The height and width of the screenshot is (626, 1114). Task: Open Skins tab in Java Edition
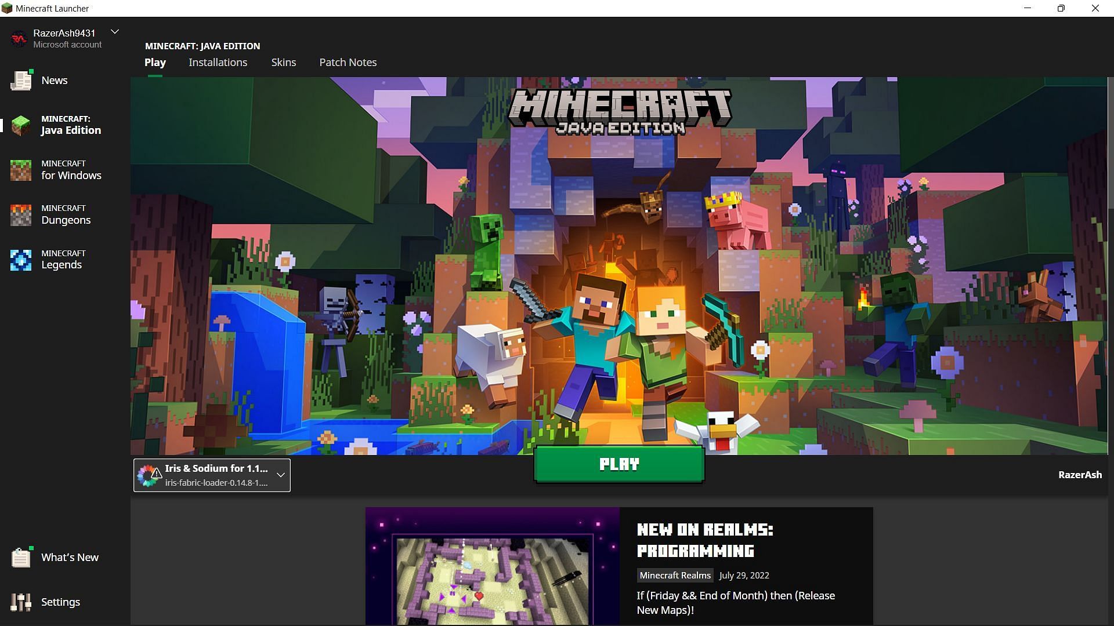pos(284,62)
